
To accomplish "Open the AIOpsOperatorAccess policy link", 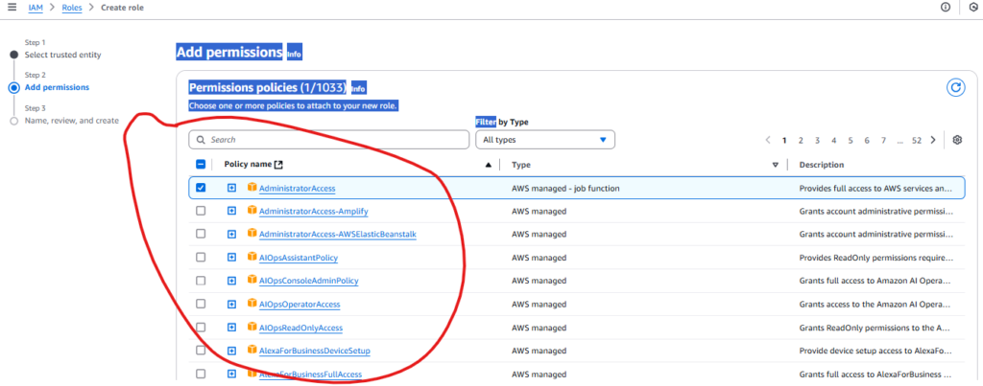I will [x=300, y=304].
